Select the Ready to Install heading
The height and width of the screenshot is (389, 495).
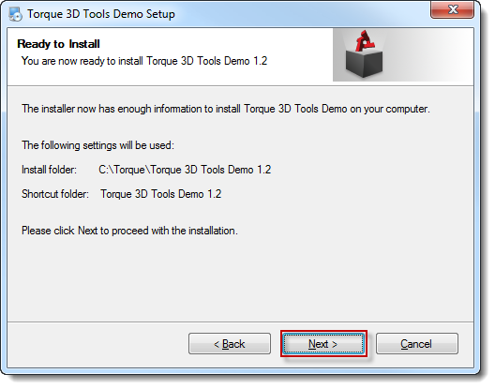59,44
